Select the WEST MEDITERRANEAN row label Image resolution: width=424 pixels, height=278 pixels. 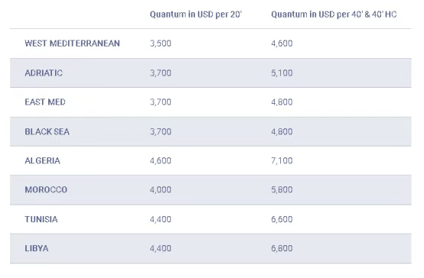tap(72, 44)
